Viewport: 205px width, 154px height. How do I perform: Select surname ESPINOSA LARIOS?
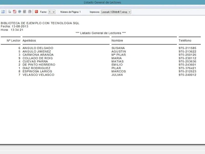pyautogui.click(x=37, y=71)
